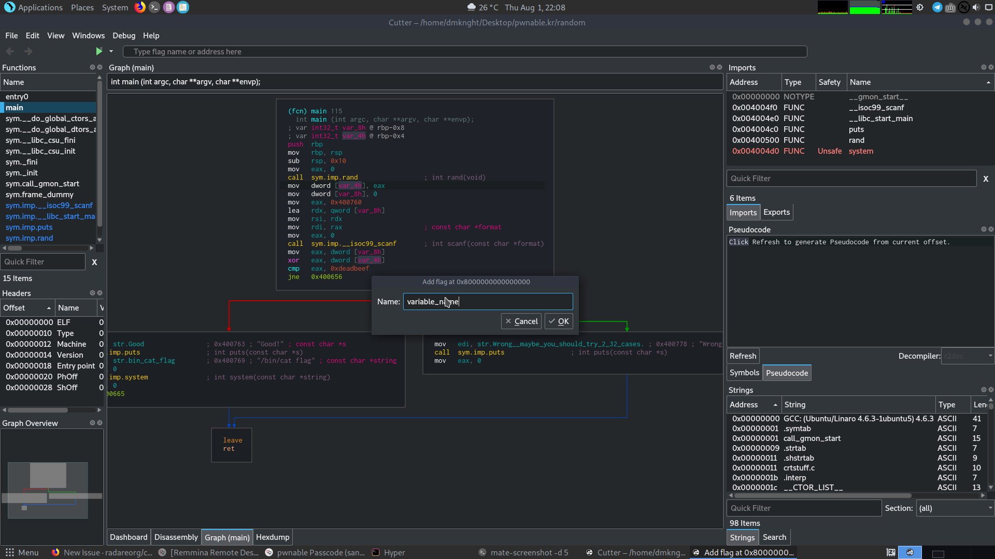
Task: Click the flag name or address bar
Action: [x=465, y=52]
